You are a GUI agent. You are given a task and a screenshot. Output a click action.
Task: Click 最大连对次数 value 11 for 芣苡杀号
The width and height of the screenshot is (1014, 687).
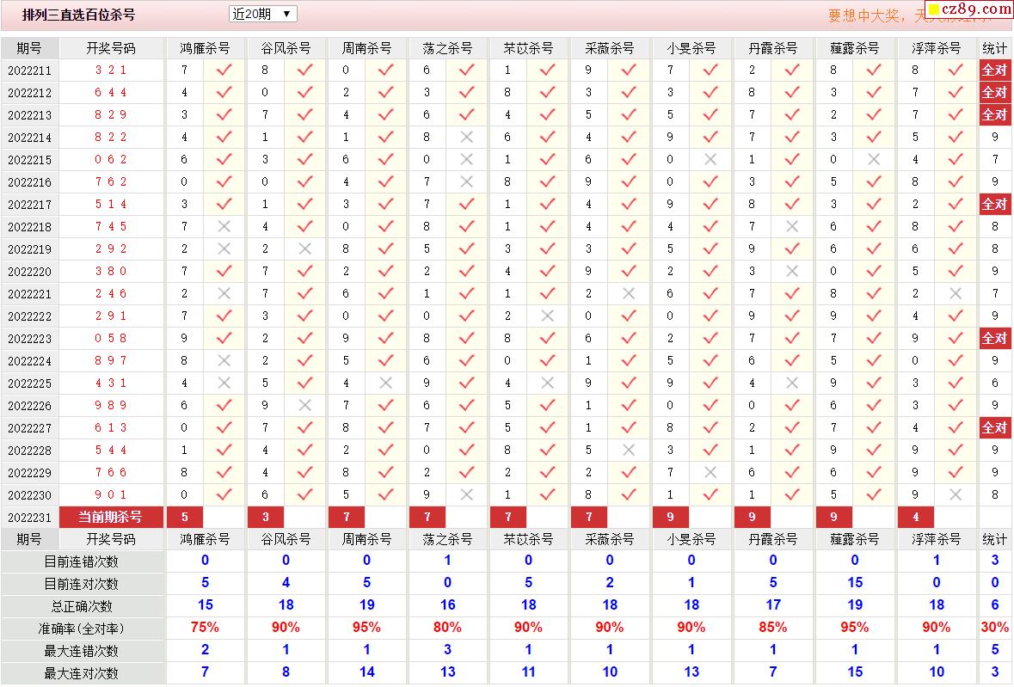click(528, 672)
